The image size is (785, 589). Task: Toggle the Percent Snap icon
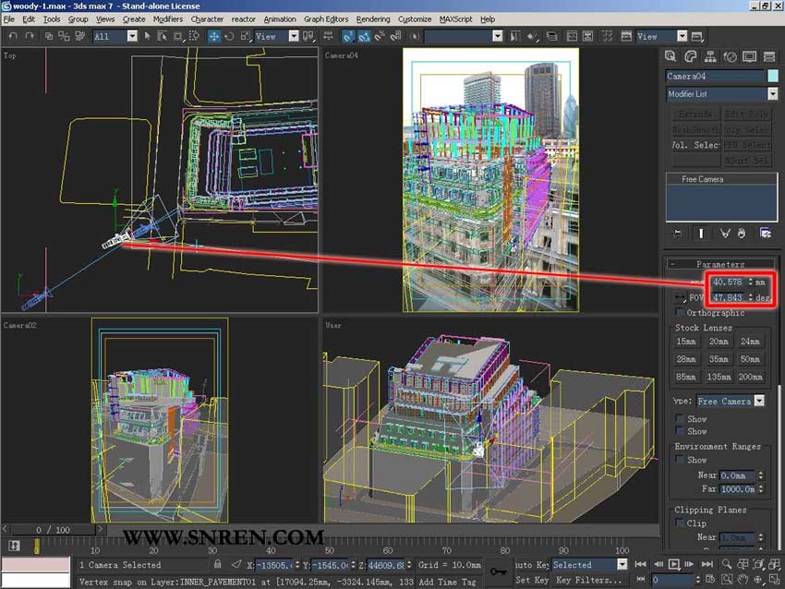[x=380, y=36]
